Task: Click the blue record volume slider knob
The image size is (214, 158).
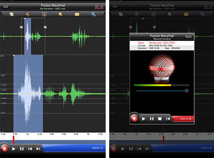Action: 186,90
